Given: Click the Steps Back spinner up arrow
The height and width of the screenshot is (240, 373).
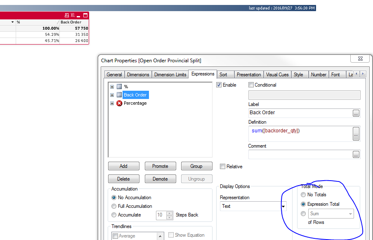Looking at the screenshot, I should [x=170, y=213].
